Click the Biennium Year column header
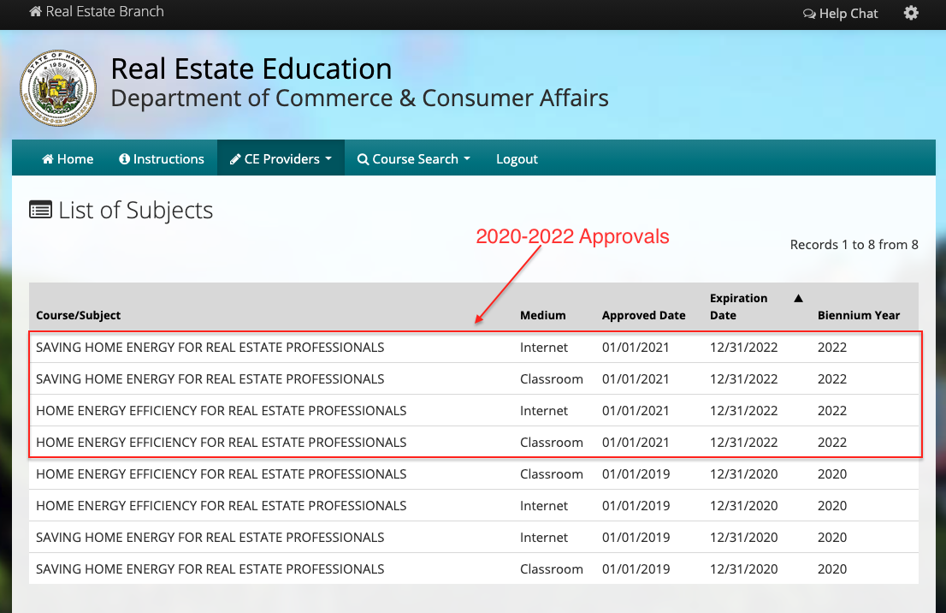The height and width of the screenshot is (613, 946). (859, 314)
